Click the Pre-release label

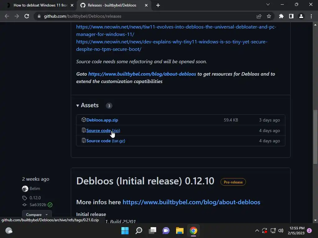(x=233, y=182)
